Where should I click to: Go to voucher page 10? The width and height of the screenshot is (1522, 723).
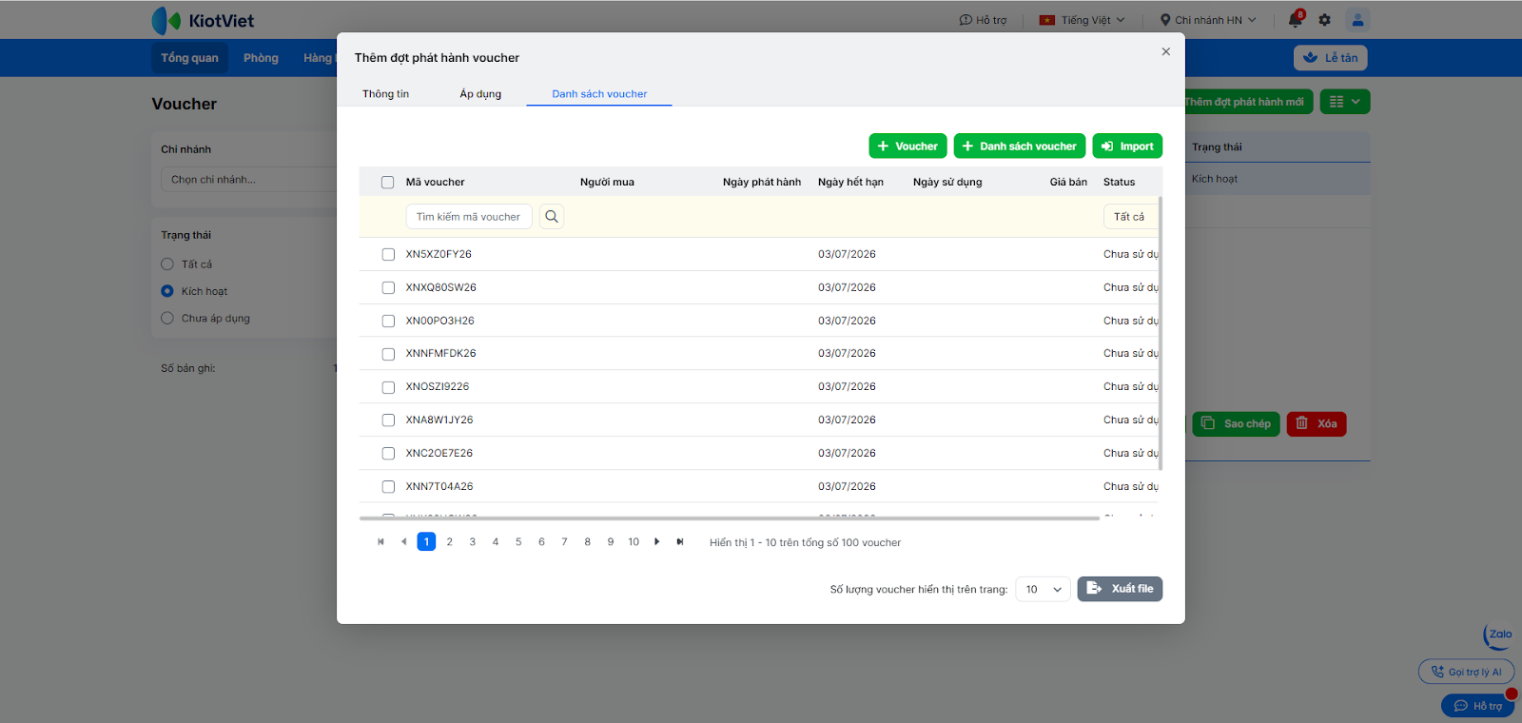634,542
